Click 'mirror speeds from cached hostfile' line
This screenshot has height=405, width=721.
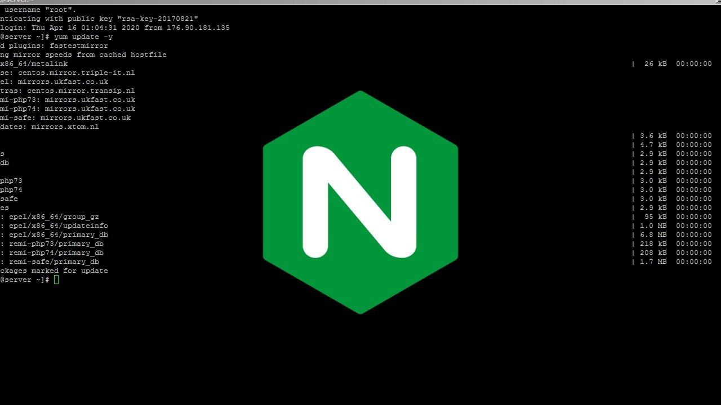[83, 55]
